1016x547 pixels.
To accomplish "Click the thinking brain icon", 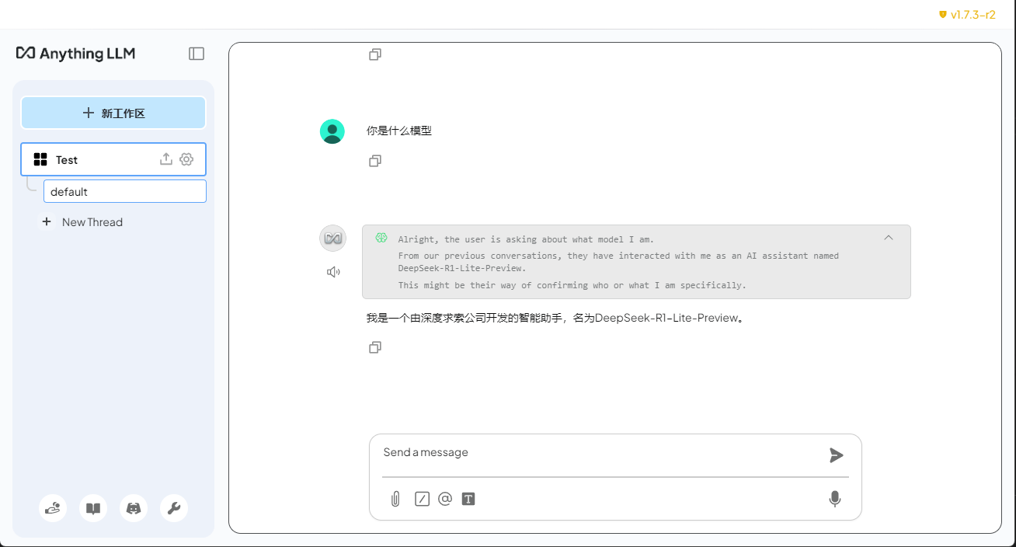I will [381, 238].
